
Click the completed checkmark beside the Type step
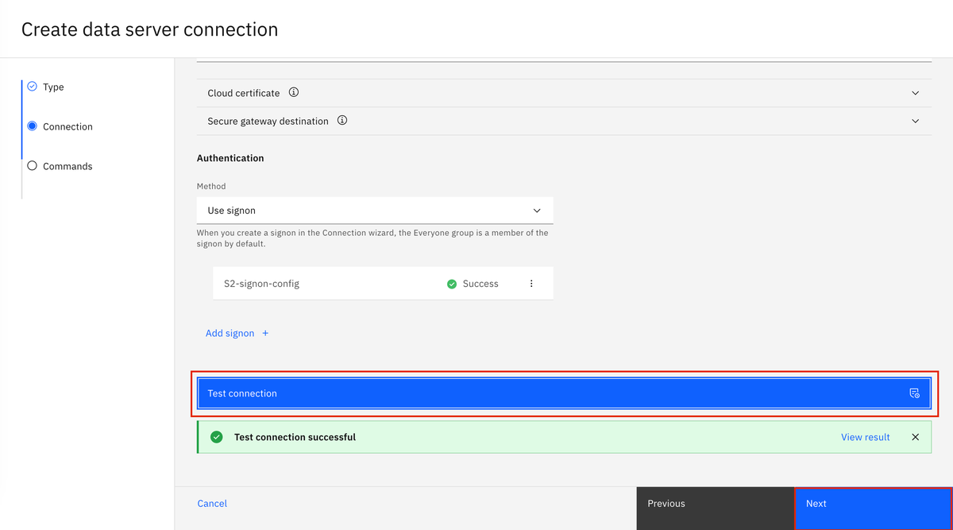pos(32,87)
